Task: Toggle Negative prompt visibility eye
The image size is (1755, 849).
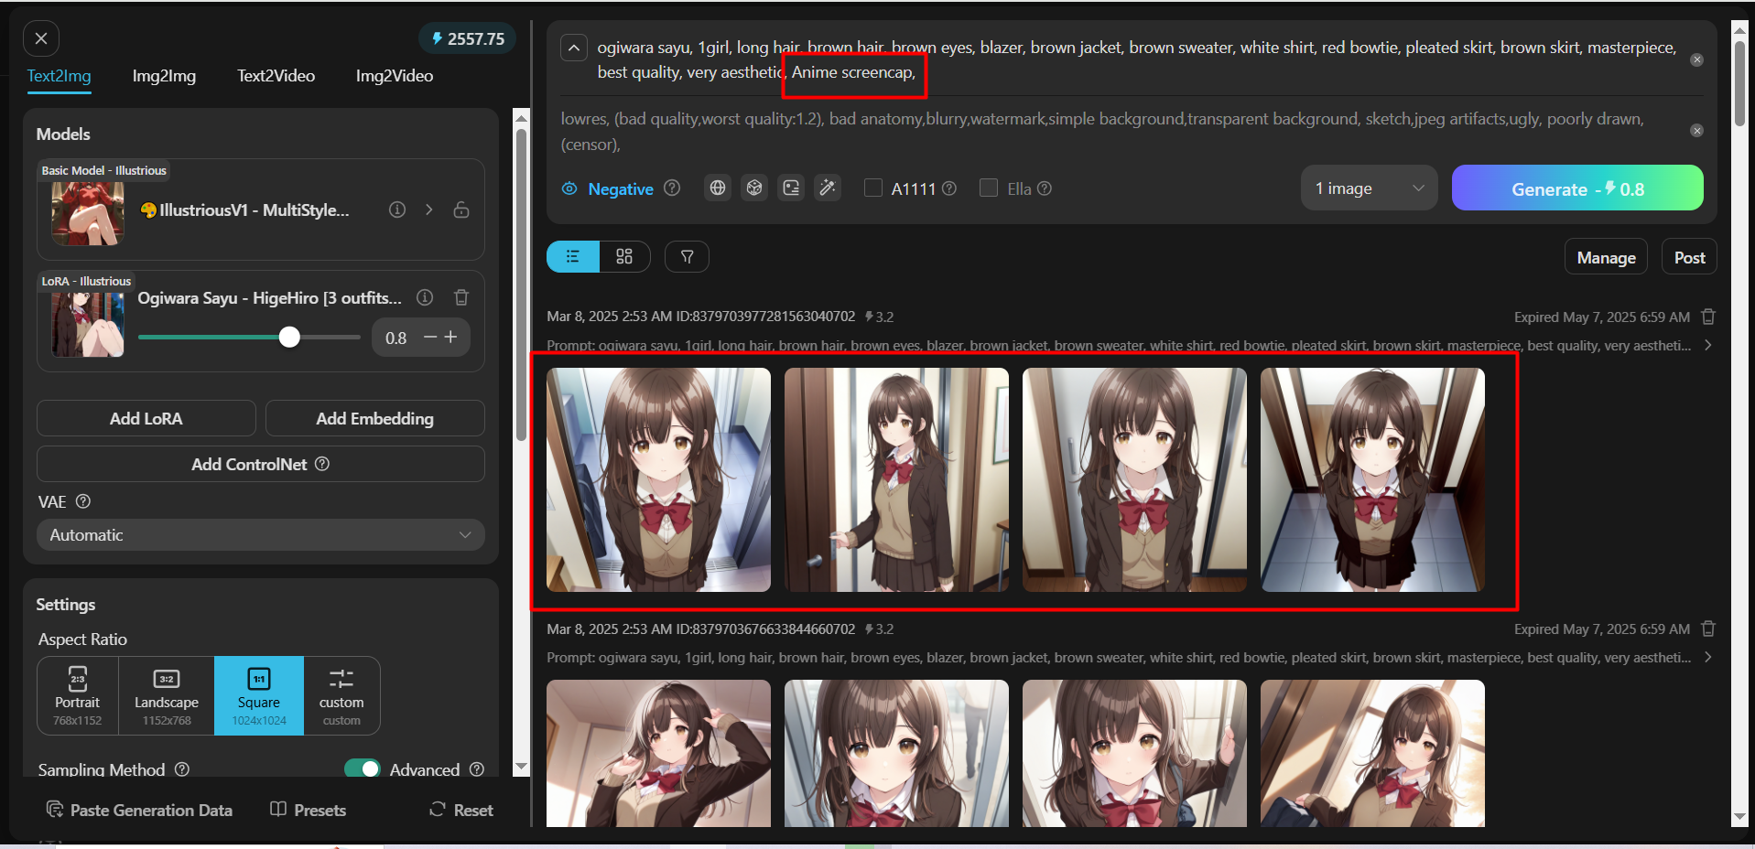Action: [569, 188]
